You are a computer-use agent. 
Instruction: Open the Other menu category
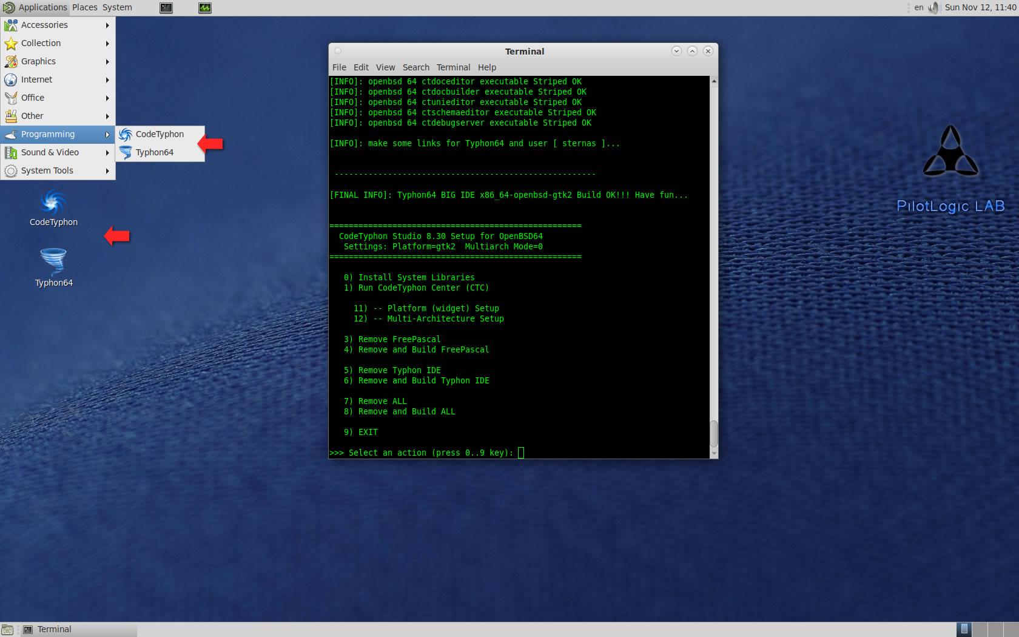(58, 116)
